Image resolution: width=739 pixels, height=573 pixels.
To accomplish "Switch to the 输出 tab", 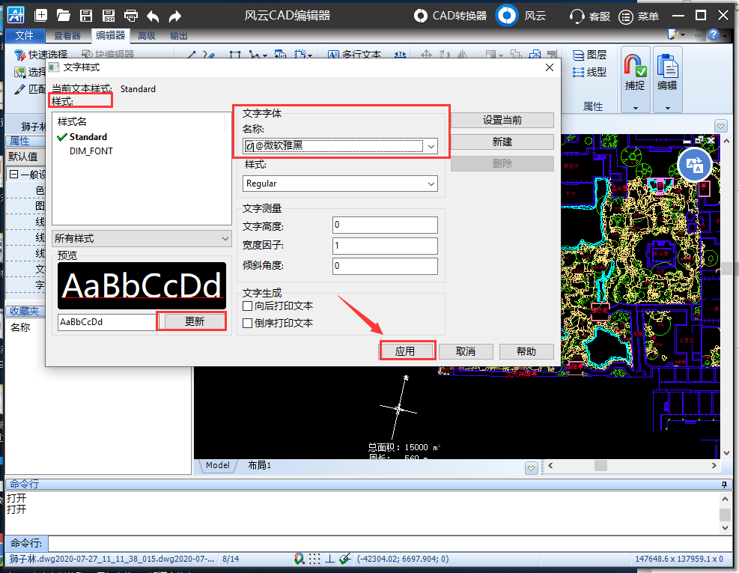I will click(179, 35).
